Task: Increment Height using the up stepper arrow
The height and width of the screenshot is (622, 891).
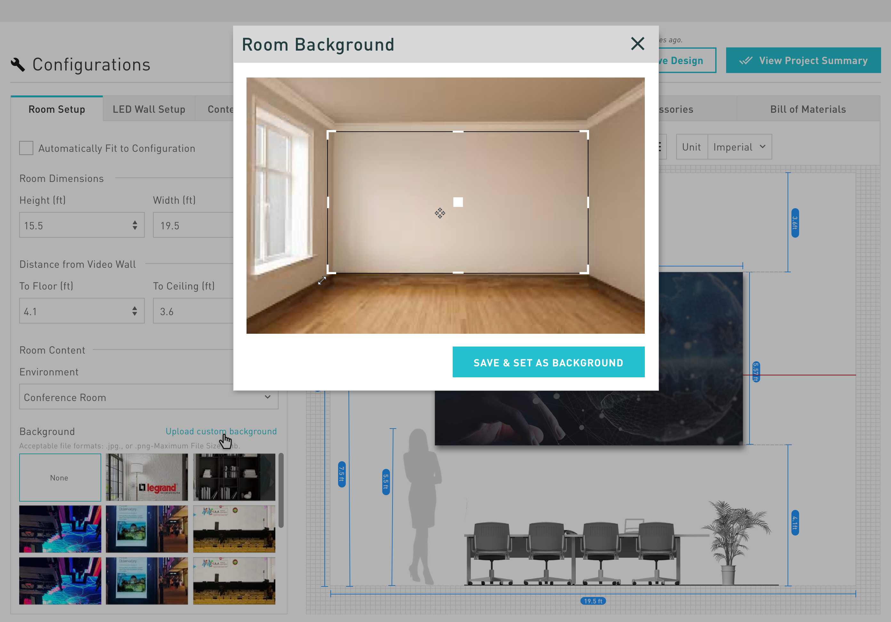Action: [135, 222]
